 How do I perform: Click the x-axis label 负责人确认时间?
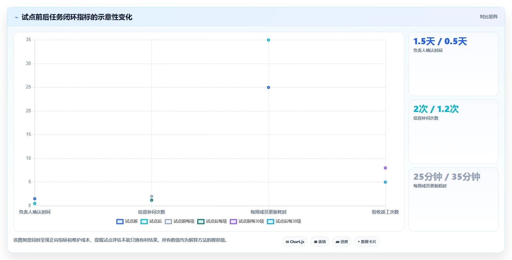(35, 212)
